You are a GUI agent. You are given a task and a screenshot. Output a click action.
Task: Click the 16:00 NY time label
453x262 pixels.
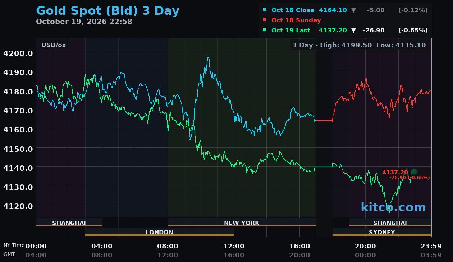pos(299,246)
